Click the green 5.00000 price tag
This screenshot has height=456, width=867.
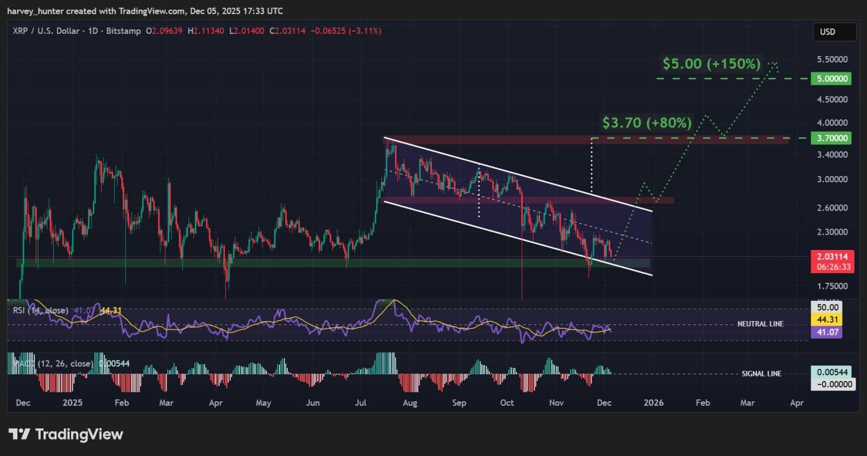(830, 78)
